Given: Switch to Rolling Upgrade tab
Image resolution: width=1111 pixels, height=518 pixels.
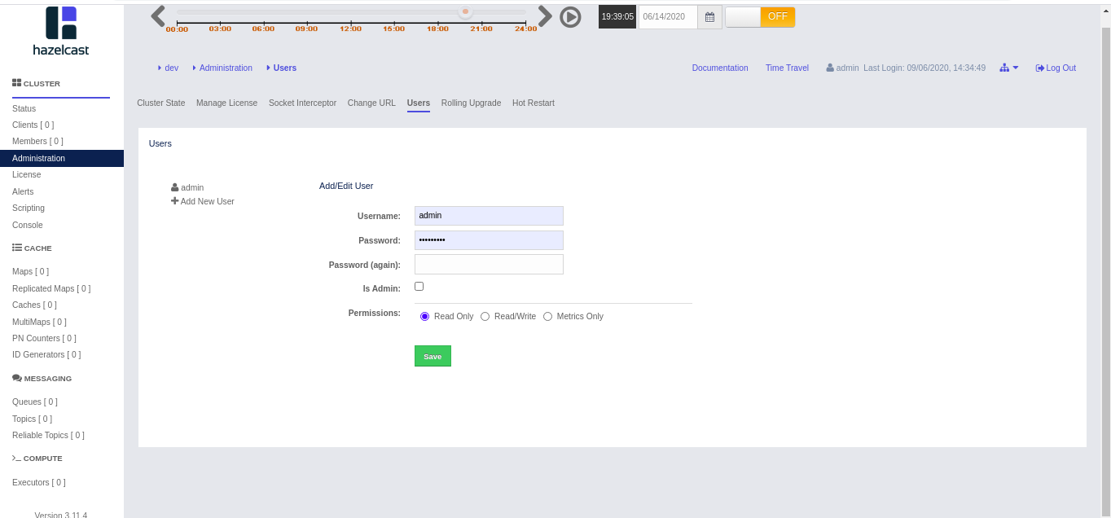Looking at the screenshot, I should [471, 103].
